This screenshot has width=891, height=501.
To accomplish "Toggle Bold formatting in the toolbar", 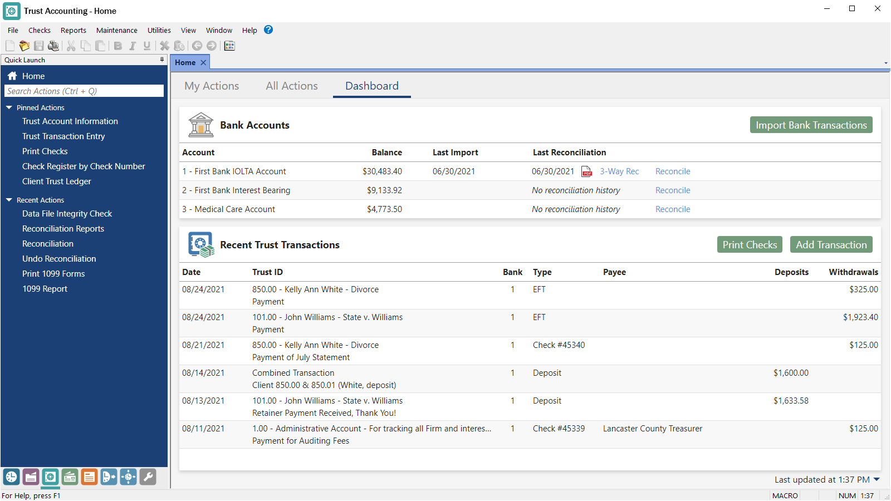I will pos(118,46).
